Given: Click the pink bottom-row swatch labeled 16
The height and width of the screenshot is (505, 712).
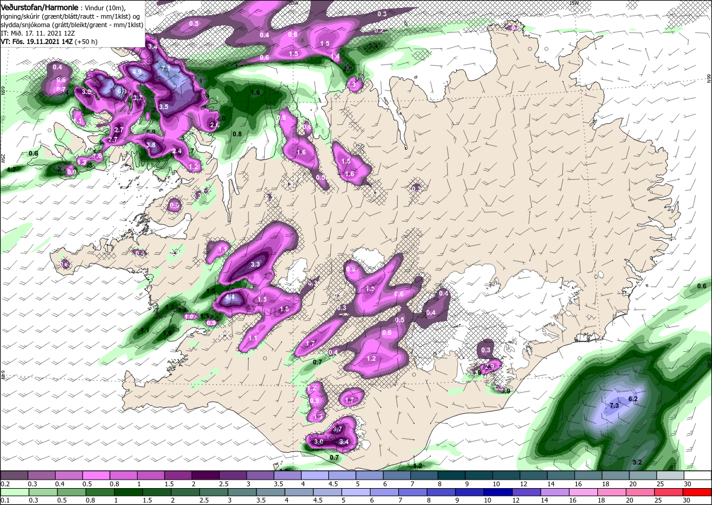Looking at the screenshot, I should (583, 493).
